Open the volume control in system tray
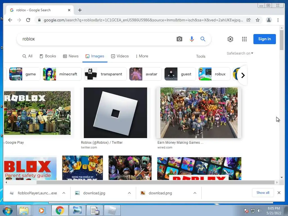Screen dimensions: 288x216 [259, 211]
